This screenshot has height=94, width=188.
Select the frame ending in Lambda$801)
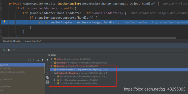(x=22, y=72)
